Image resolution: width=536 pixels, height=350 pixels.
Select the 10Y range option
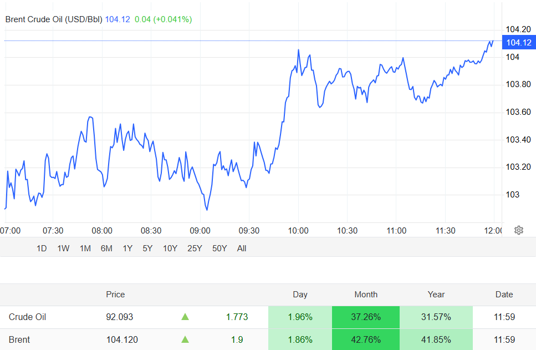click(x=170, y=248)
